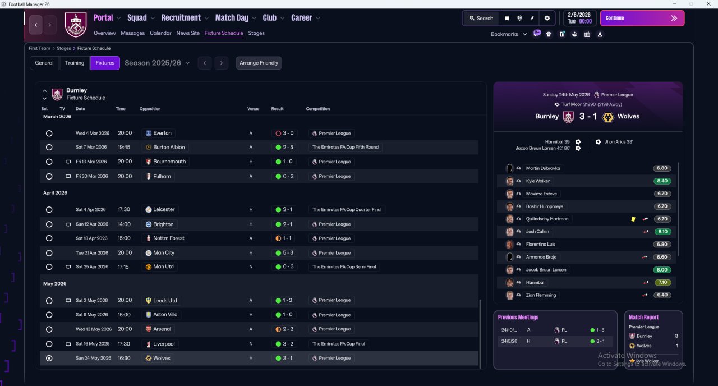Select the radio button for Leeds Utd fixture
Screen dimensions: 718x386
(x=49, y=301)
